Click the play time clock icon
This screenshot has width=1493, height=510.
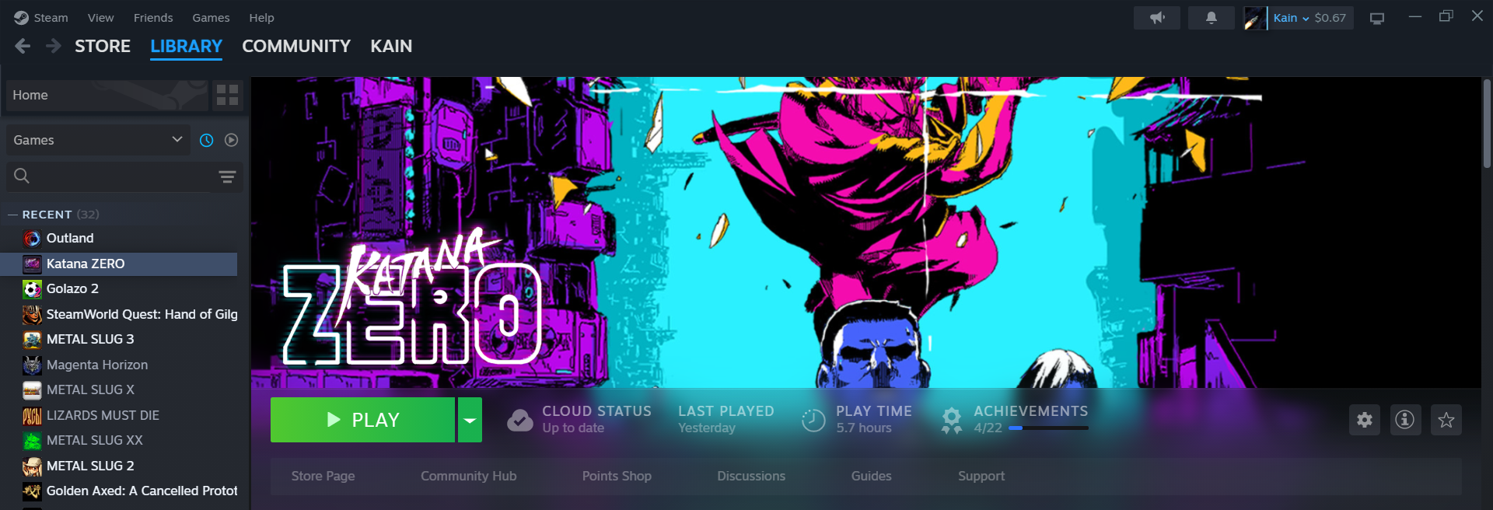coord(813,420)
